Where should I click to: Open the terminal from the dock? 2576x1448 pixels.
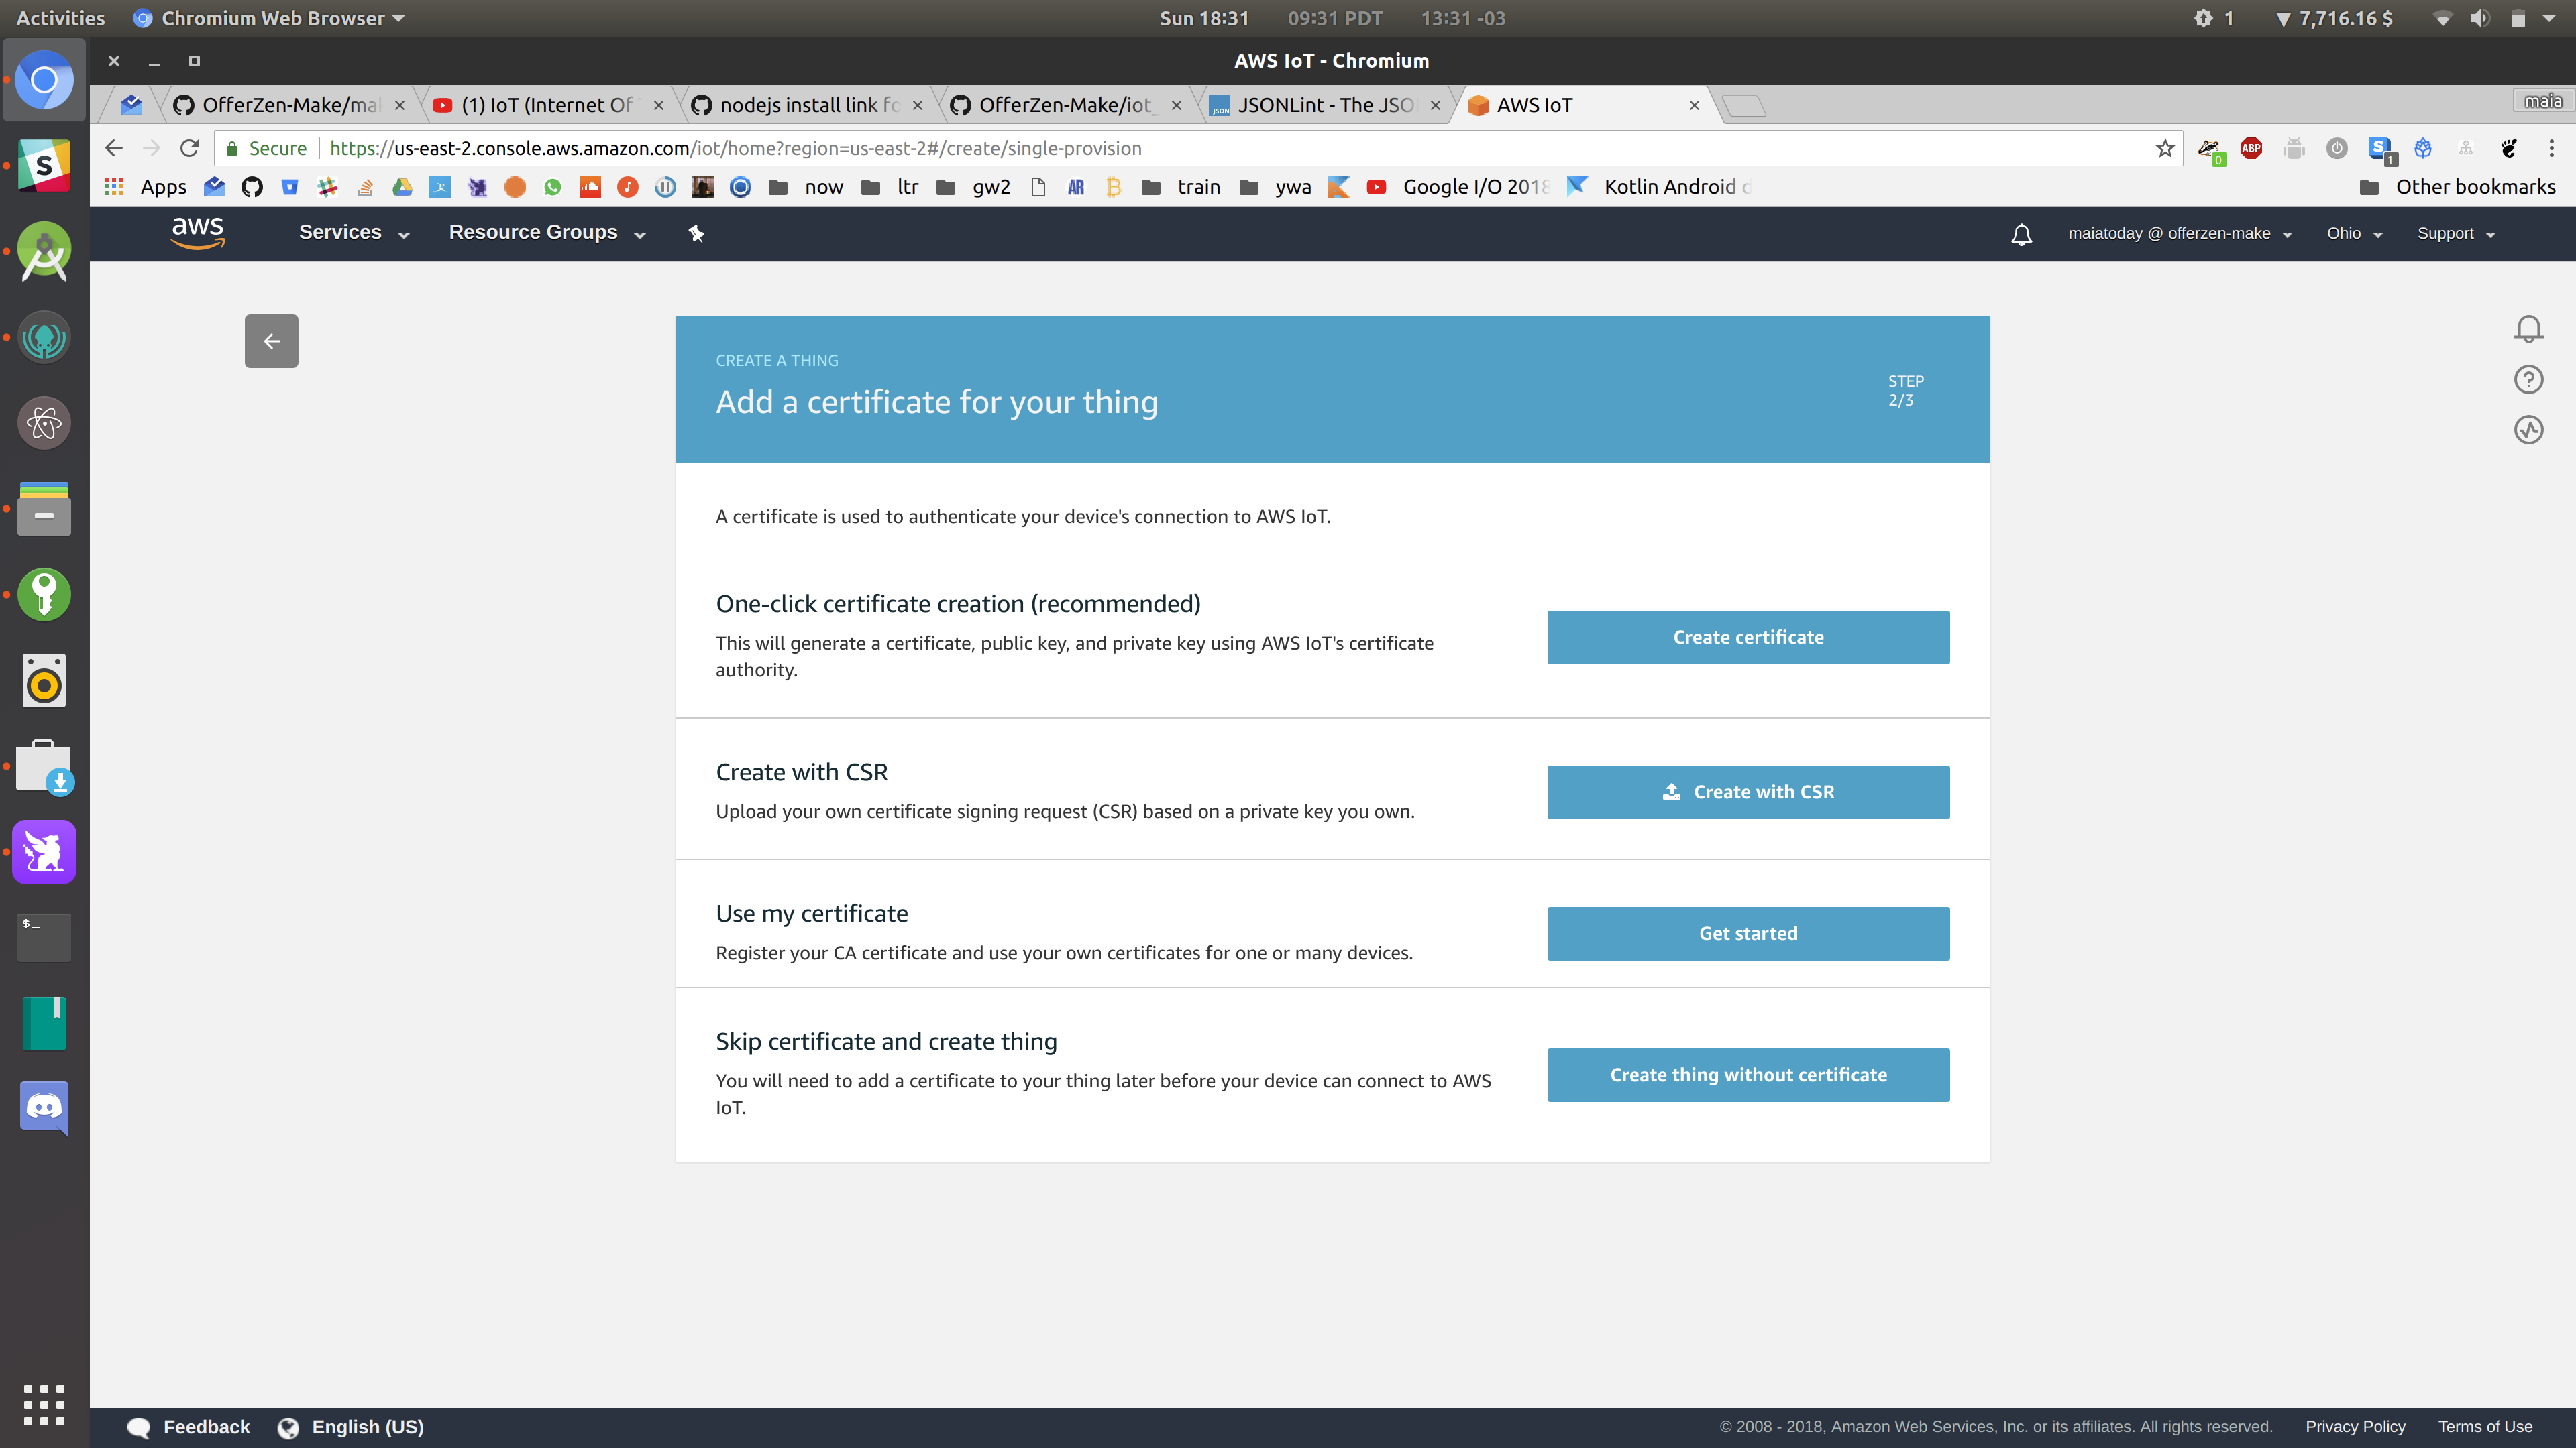pyautogui.click(x=44, y=937)
